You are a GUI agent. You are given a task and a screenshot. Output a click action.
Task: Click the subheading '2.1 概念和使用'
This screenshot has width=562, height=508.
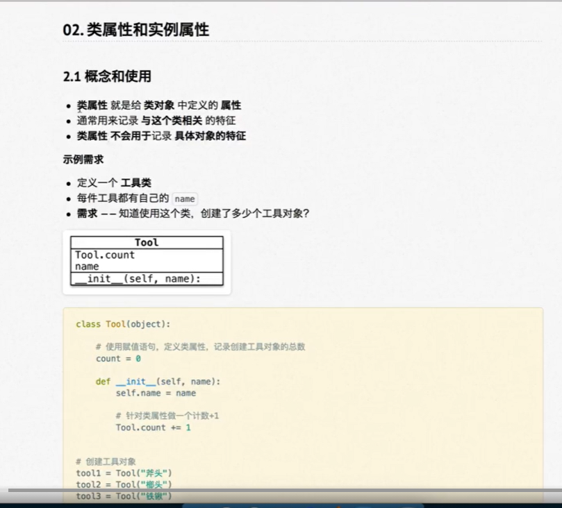click(107, 76)
